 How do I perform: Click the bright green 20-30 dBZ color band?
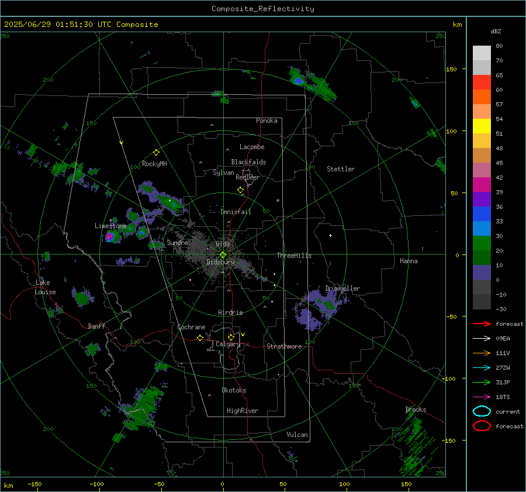(x=482, y=243)
